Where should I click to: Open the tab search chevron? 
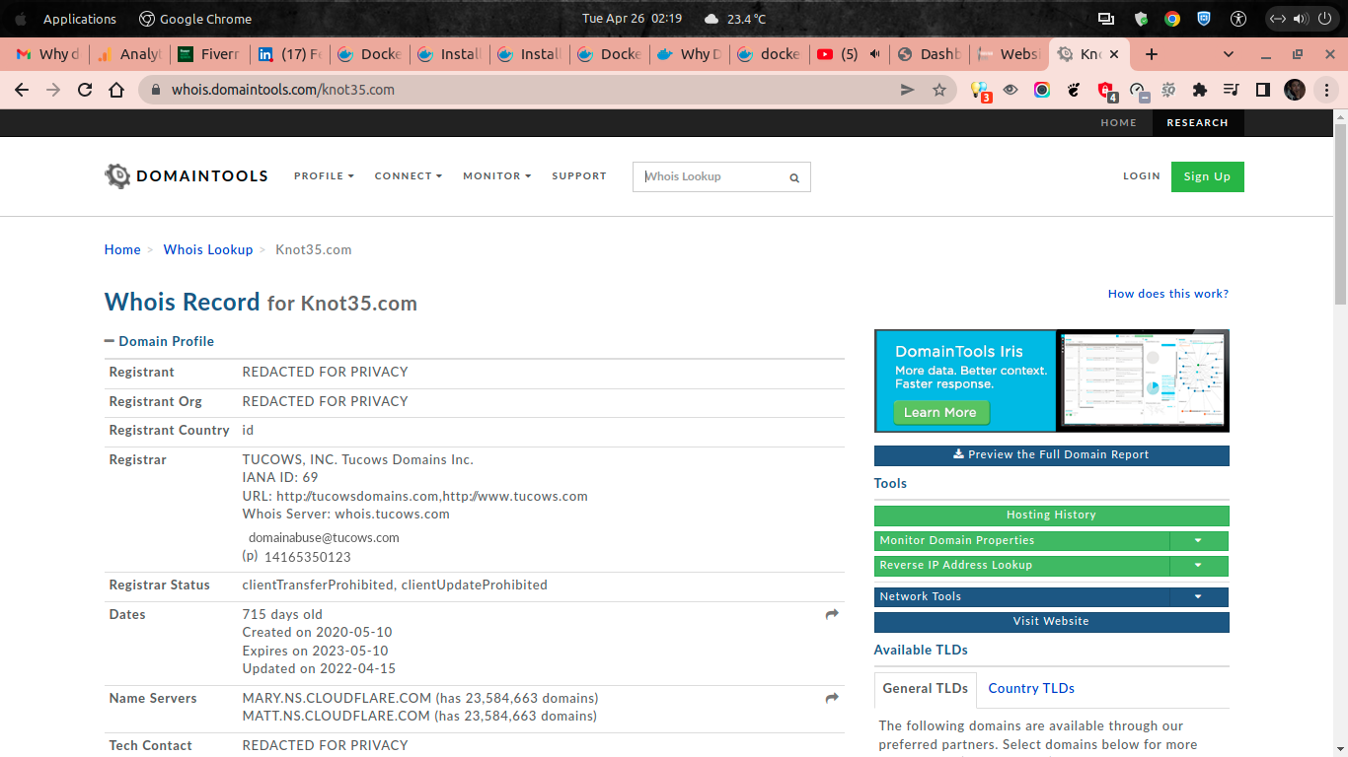point(1229,54)
